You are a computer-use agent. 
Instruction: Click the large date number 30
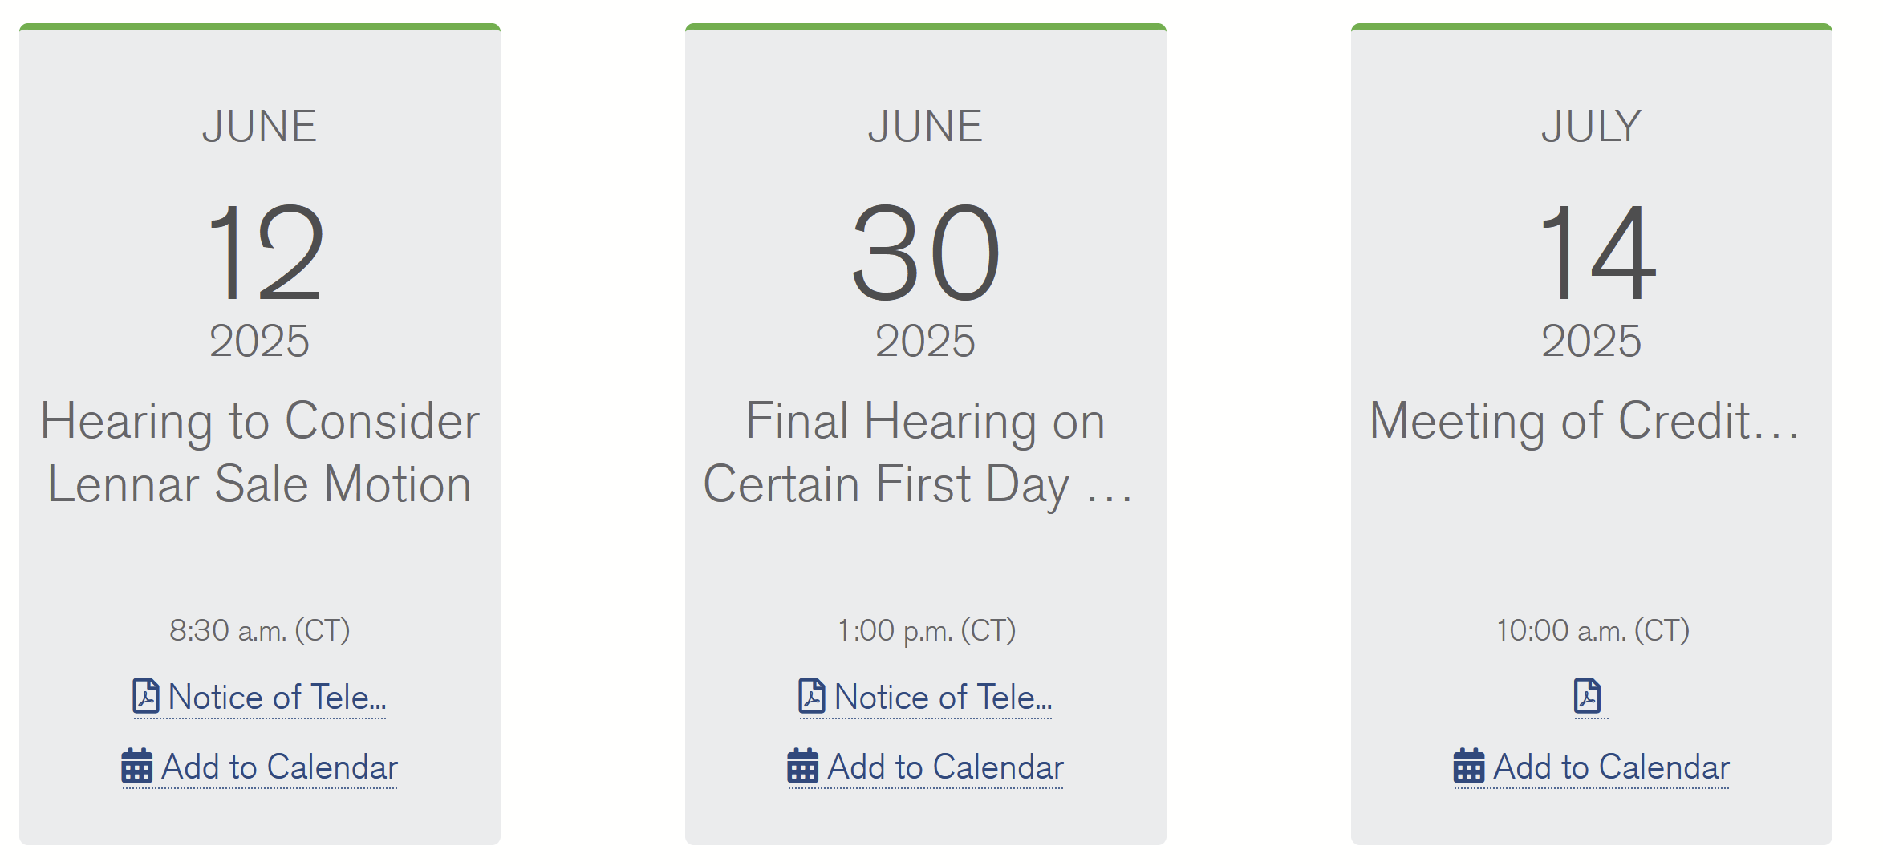click(926, 253)
